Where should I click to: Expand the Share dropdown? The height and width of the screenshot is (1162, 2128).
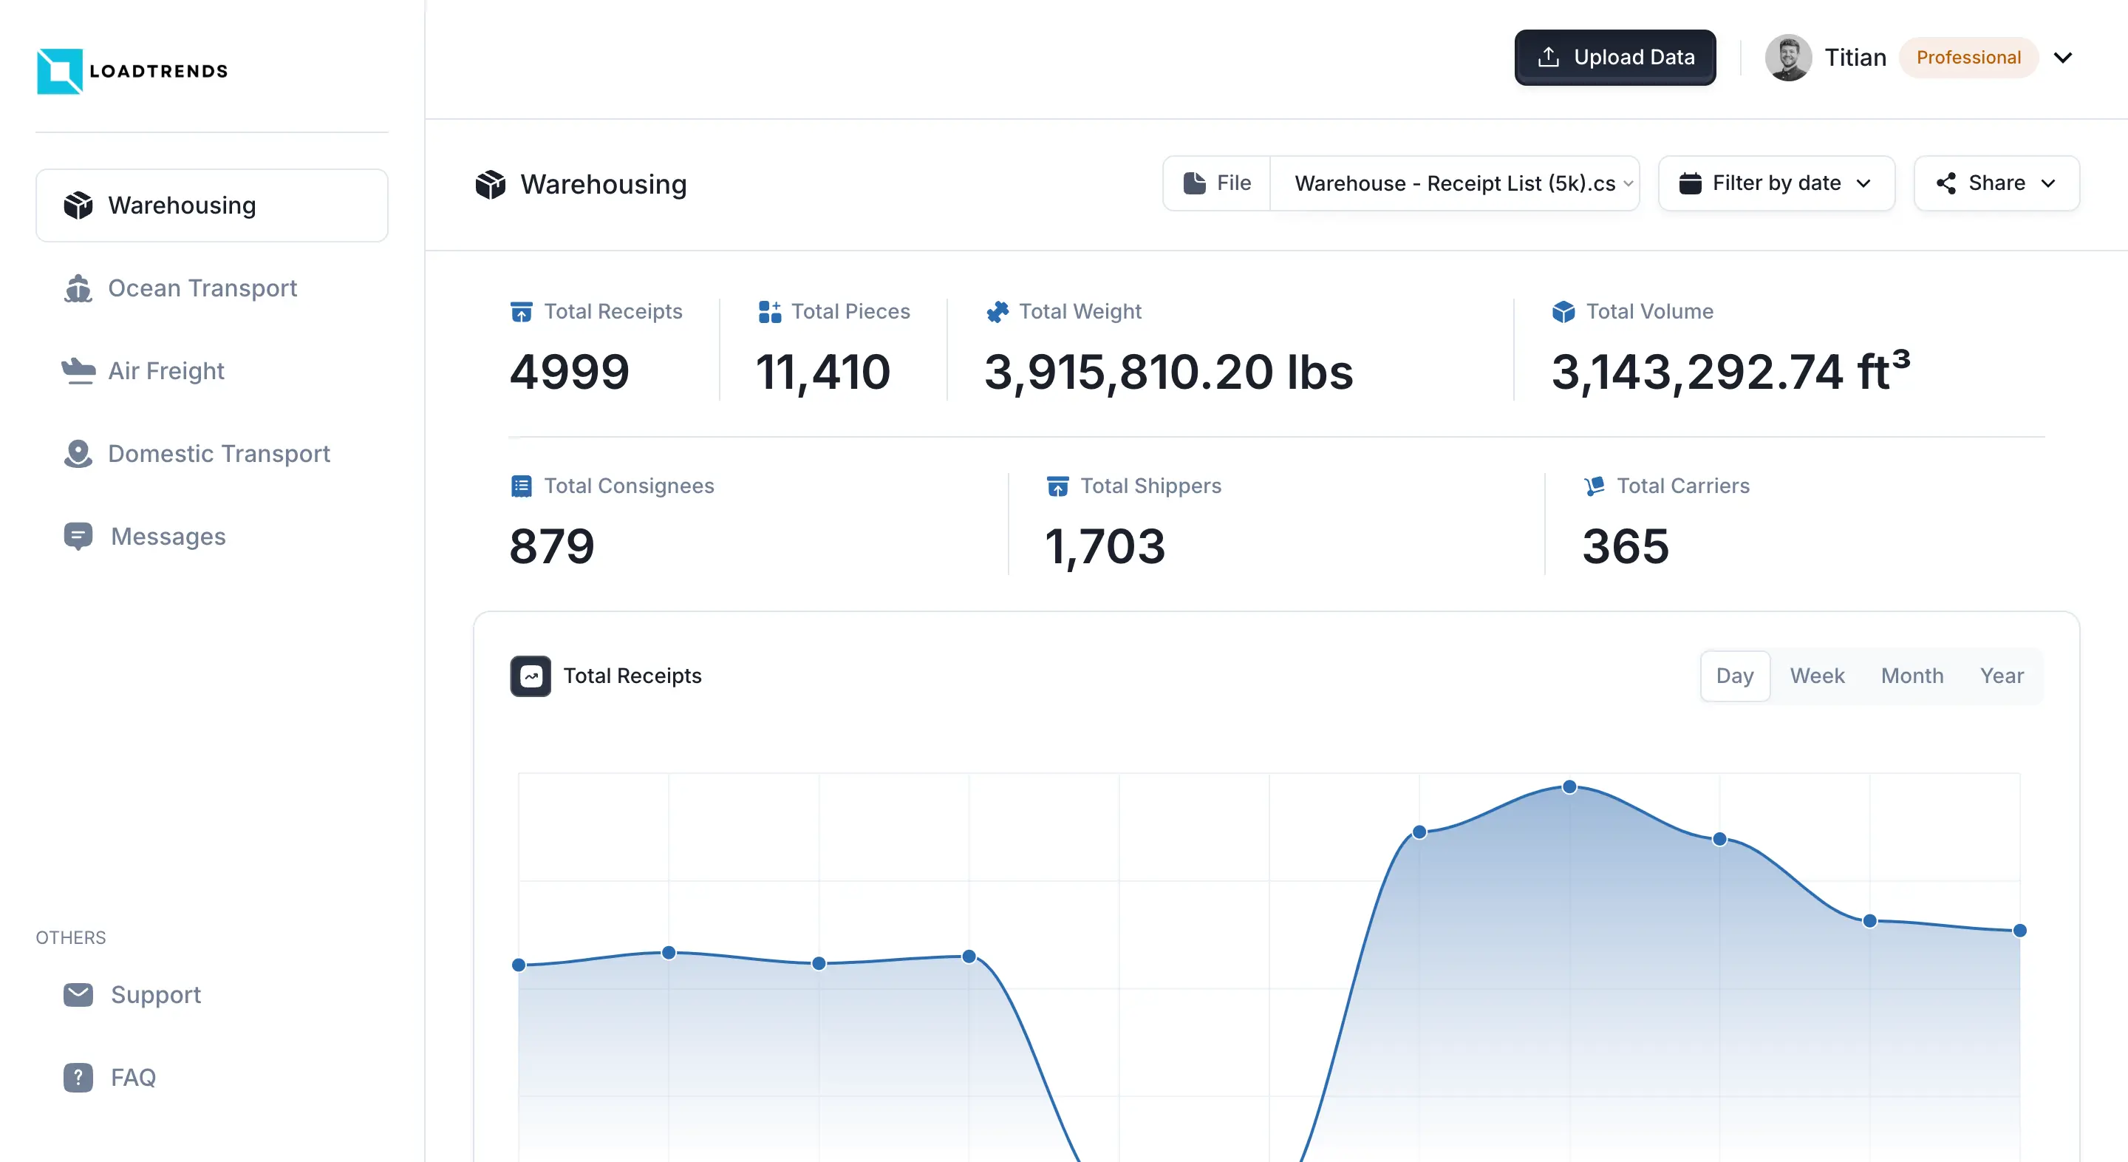1996,183
